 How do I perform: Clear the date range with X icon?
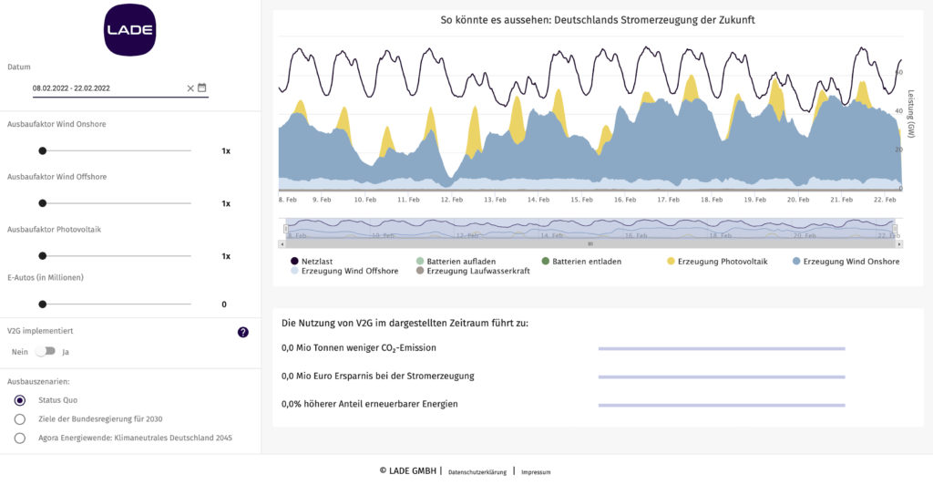pyautogui.click(x=190, y=88)
